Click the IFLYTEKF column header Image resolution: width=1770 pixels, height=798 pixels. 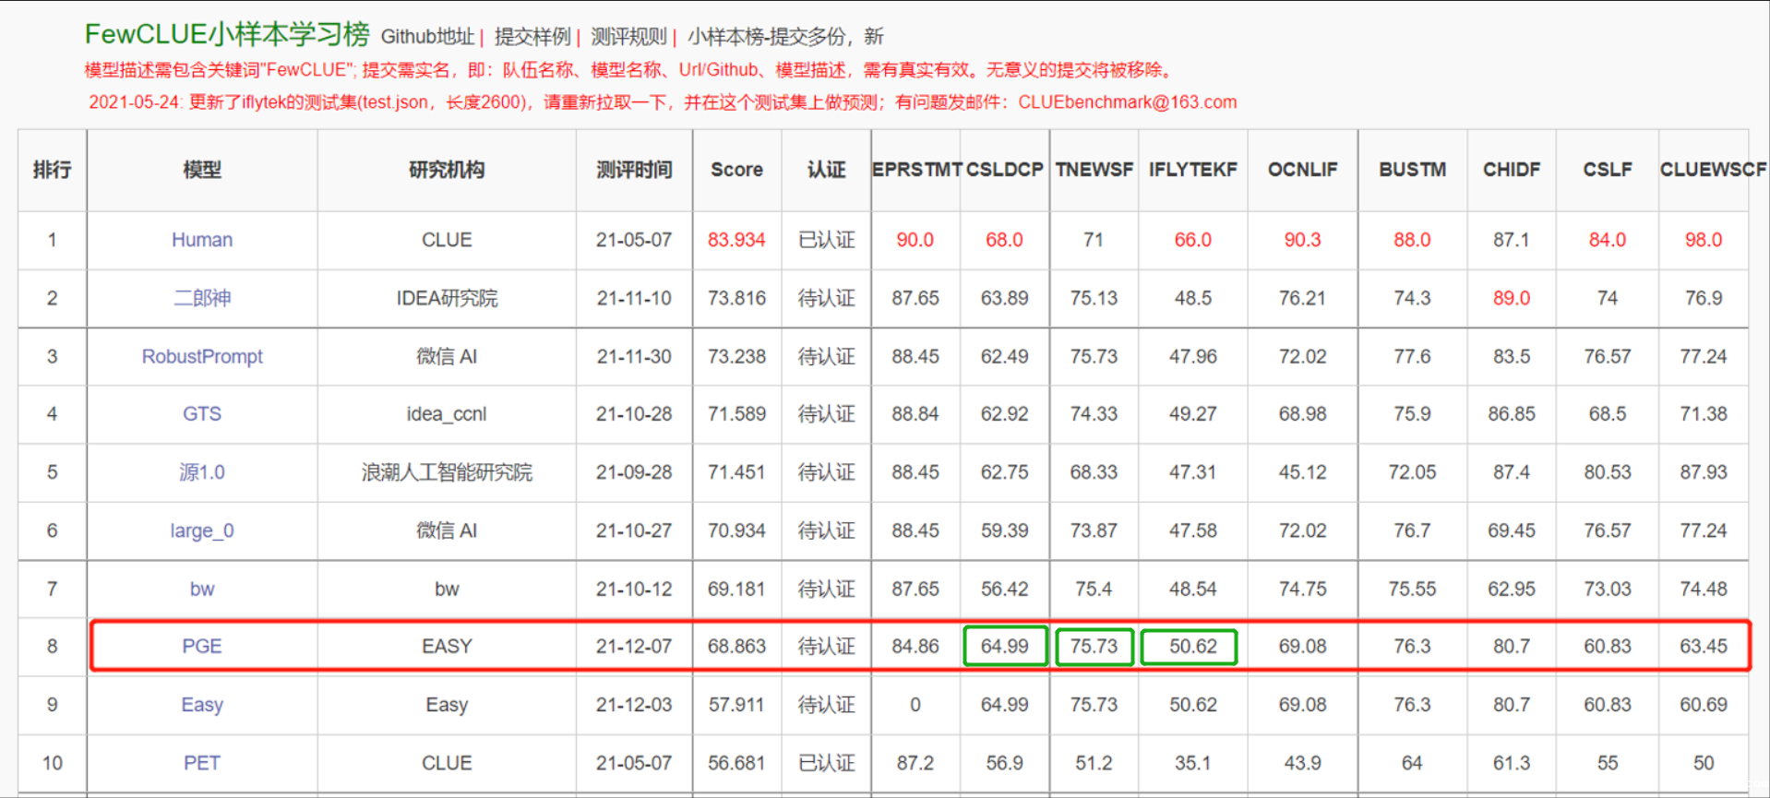tap(1192, 170)
